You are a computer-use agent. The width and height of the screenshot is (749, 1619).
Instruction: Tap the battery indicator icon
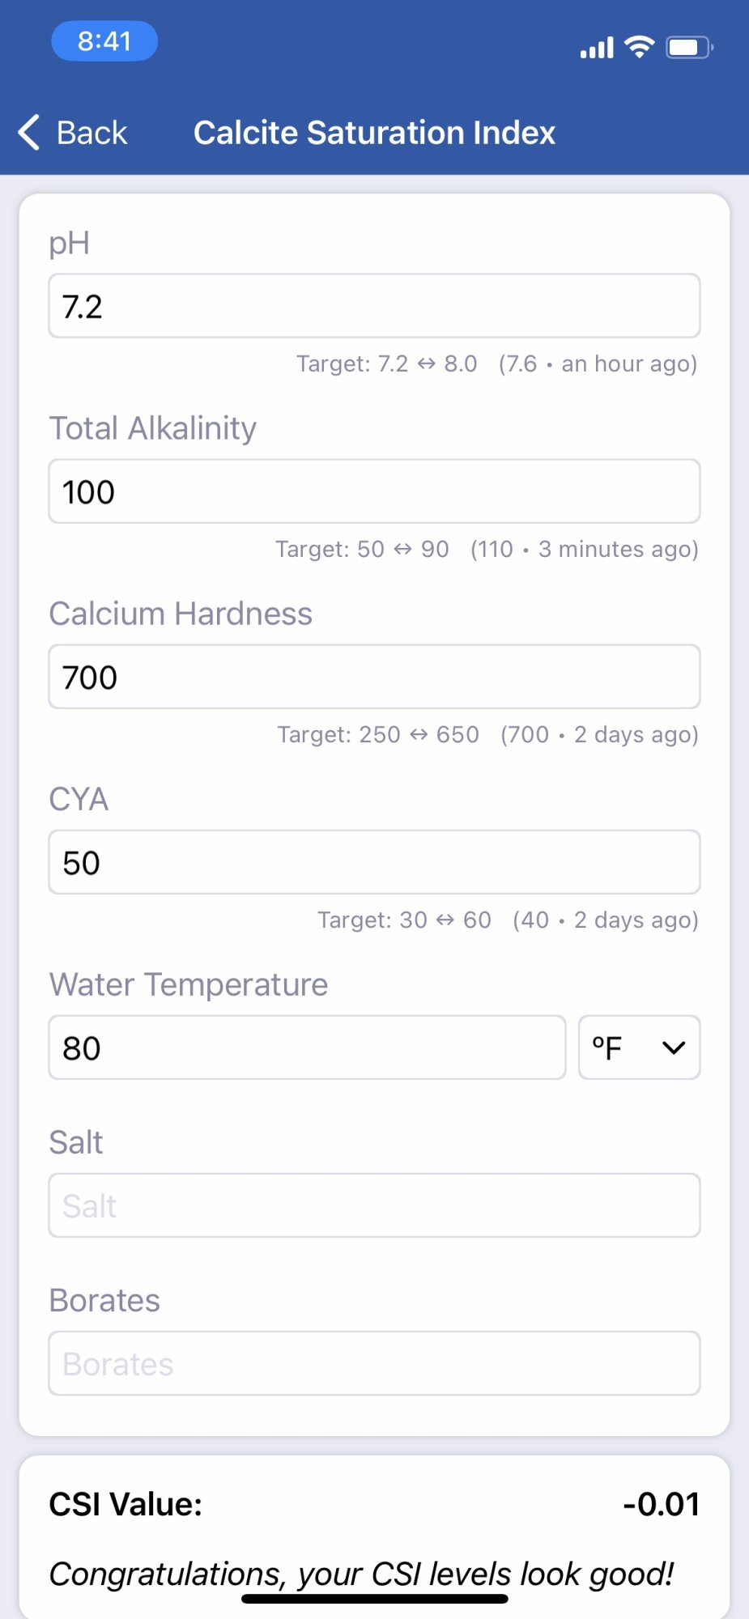tap(689, 47)
